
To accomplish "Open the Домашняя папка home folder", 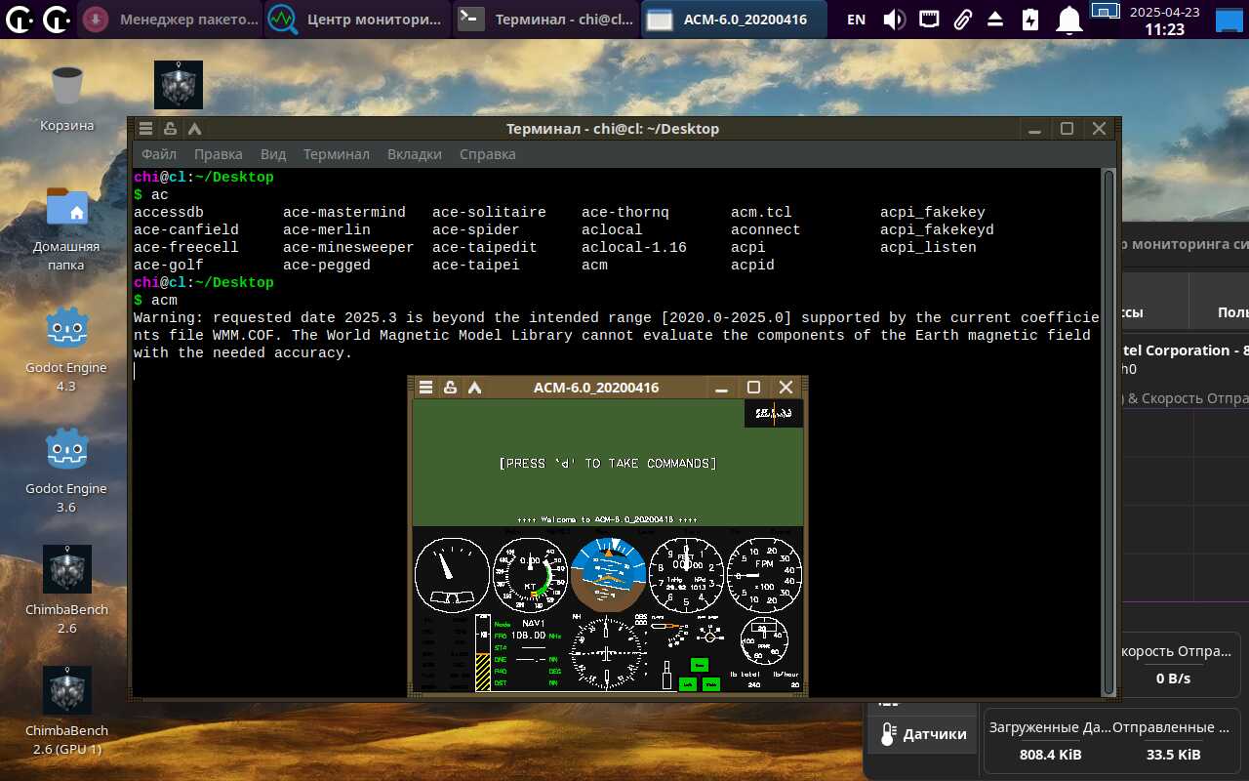I will (x=66, y=207).
